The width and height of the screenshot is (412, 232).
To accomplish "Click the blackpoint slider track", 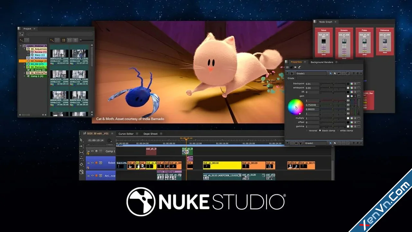I will coord(333,84).
